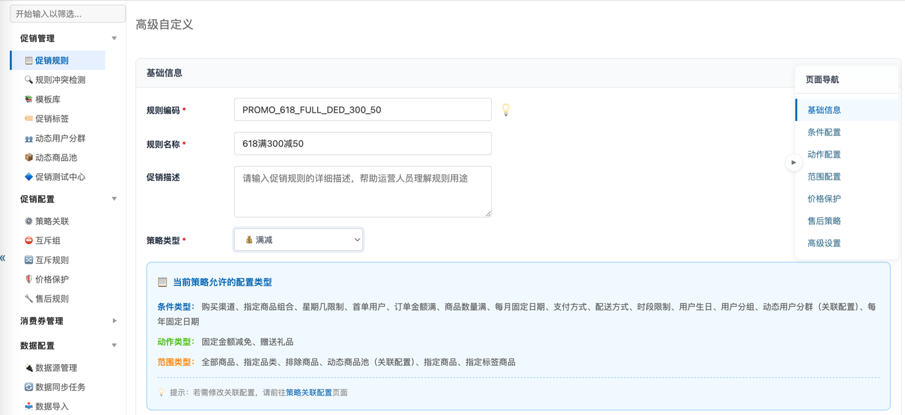Click the 策略关联 gear icon

click(x=28, y=221)
